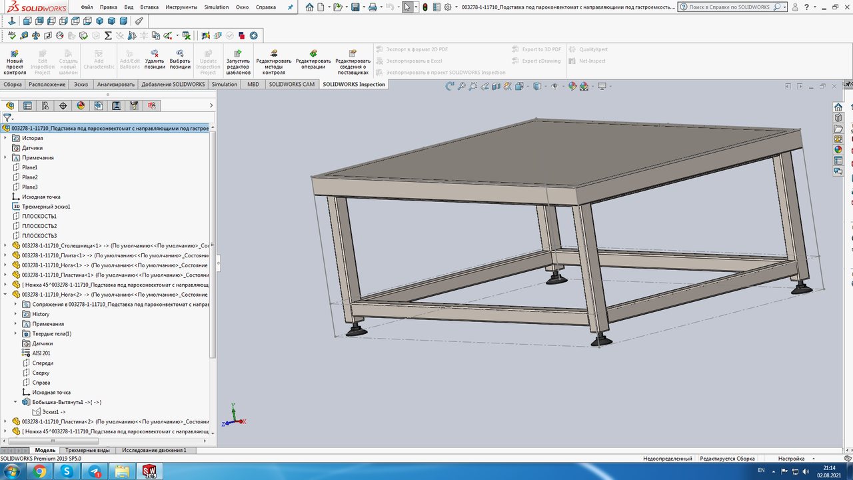Open the Вставка menu

point(150,7)
